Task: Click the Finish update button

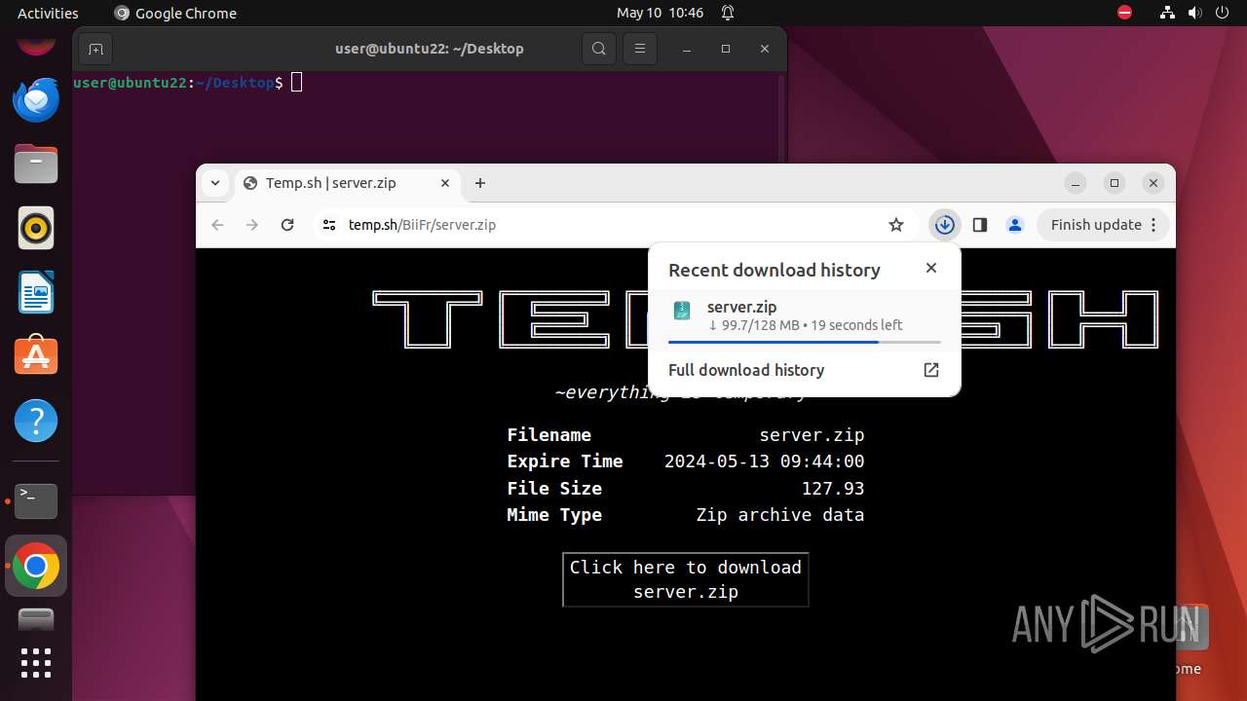Action: coord(1095,225)
